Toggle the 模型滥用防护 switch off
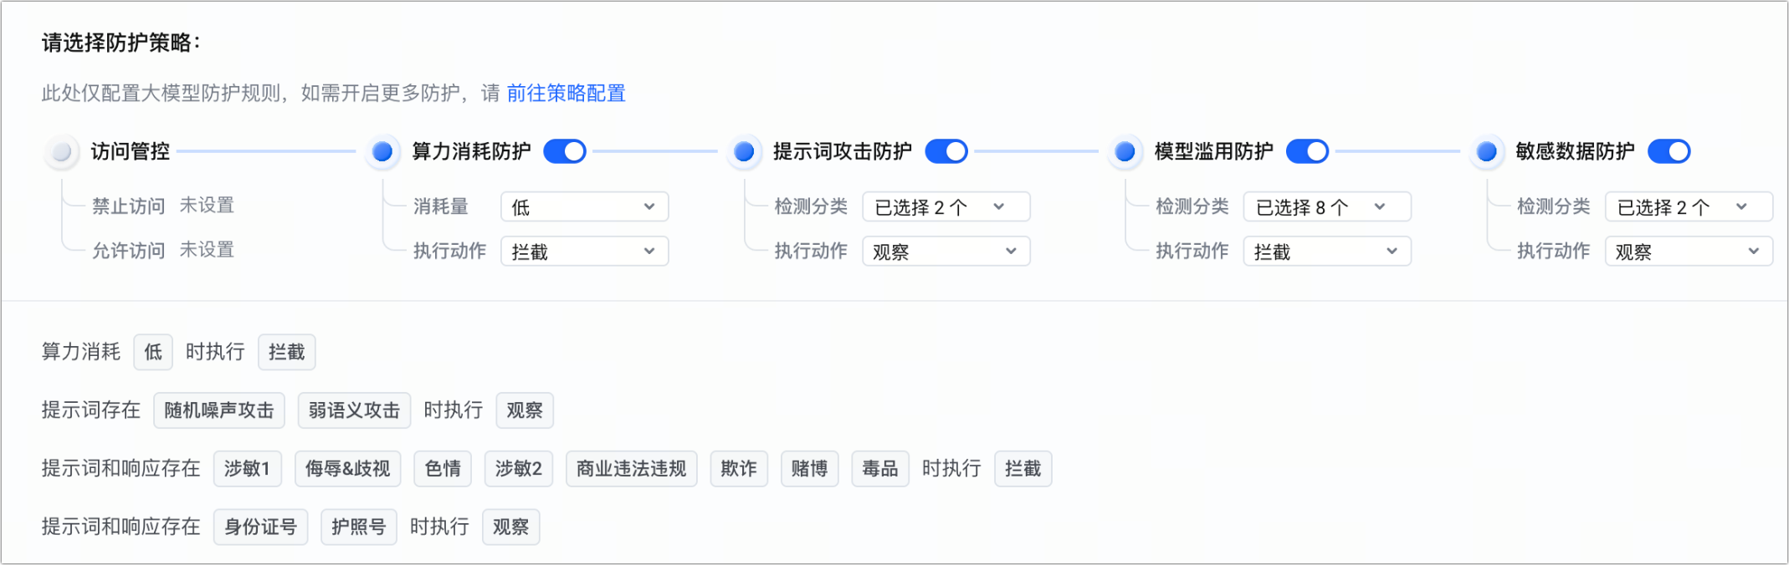This screenshot has width=1789, height=565. 1307,152
